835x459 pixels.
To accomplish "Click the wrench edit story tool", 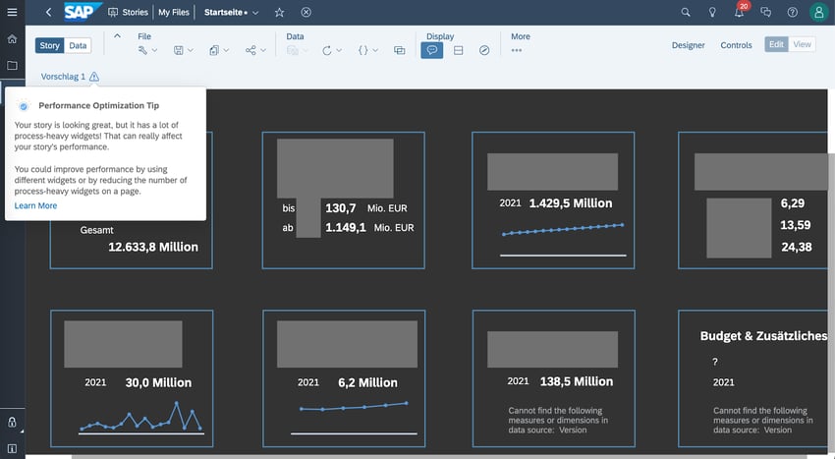I will click(142, 50).
